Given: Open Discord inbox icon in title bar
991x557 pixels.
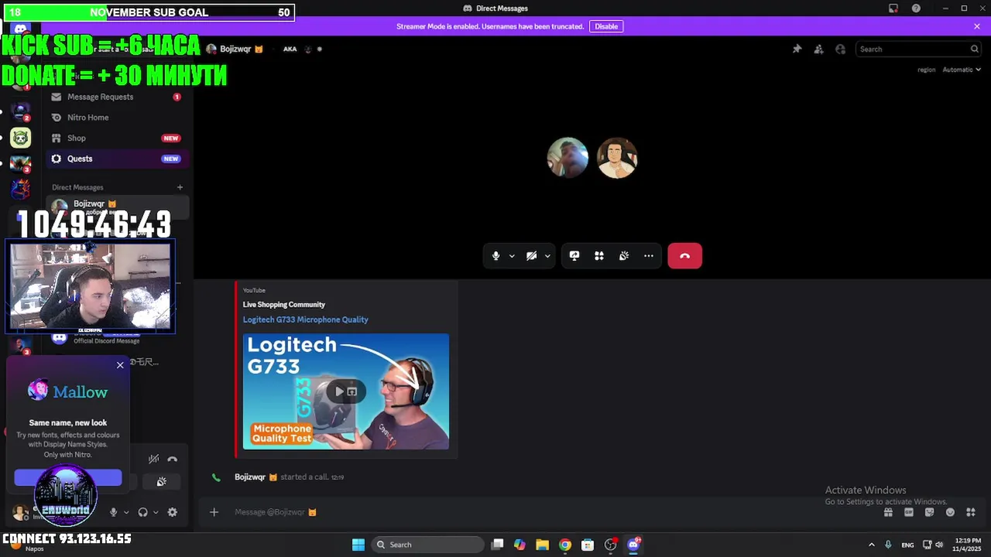Looking at the screenshot, I should pyautogui.click(x=893, y=9).
